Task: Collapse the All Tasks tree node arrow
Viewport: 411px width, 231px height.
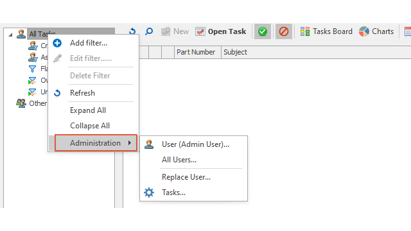Action: 10,34
